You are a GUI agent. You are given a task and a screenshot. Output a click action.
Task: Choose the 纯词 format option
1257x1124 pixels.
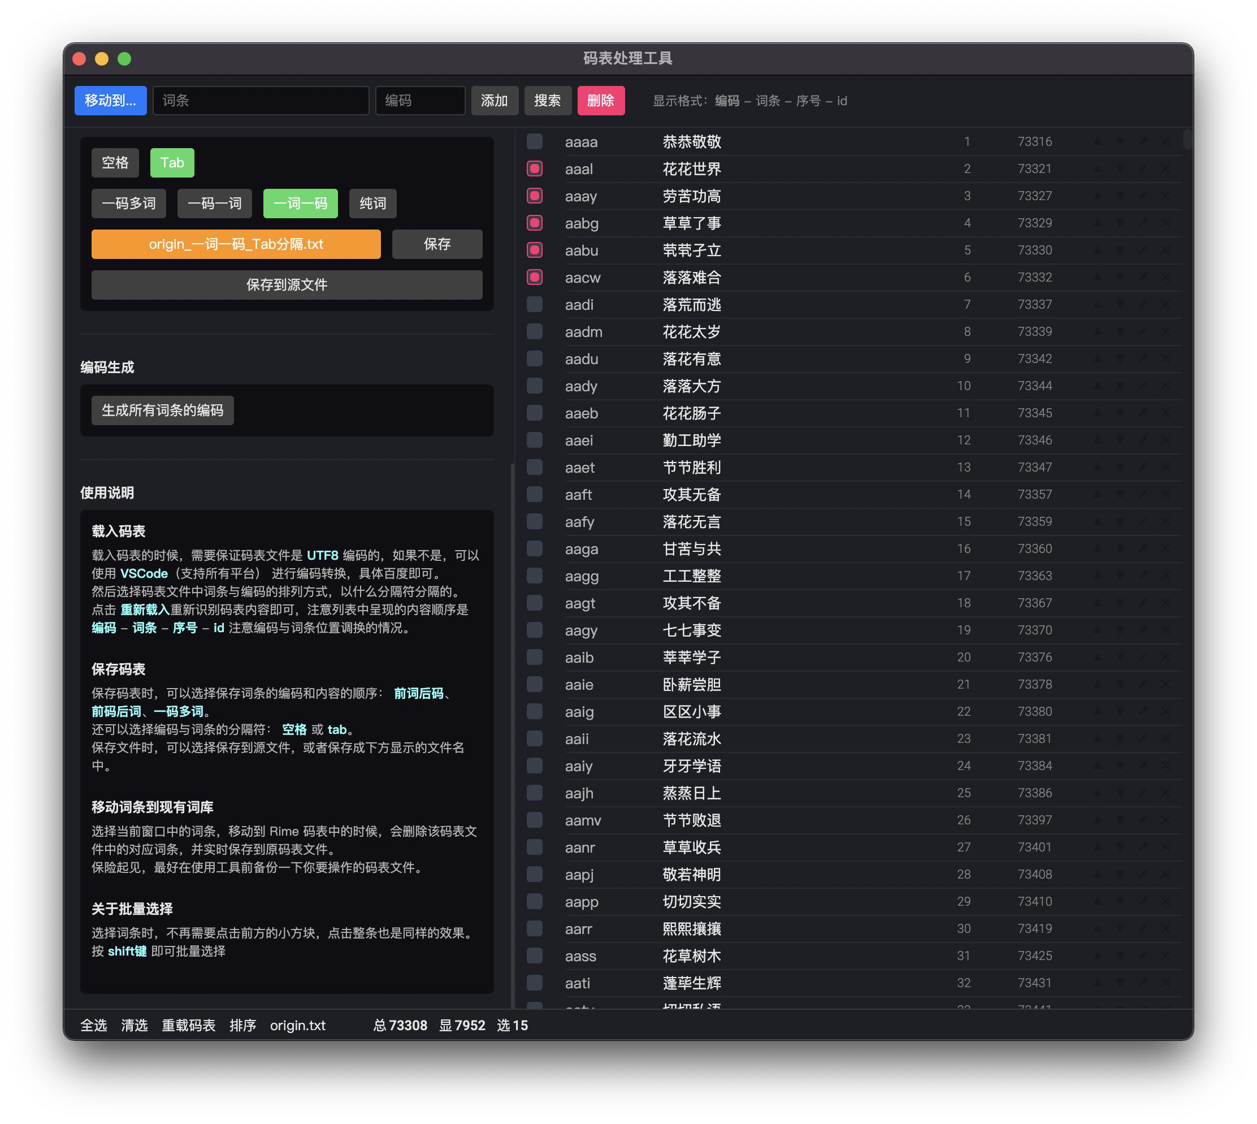[x=372, y=203]
